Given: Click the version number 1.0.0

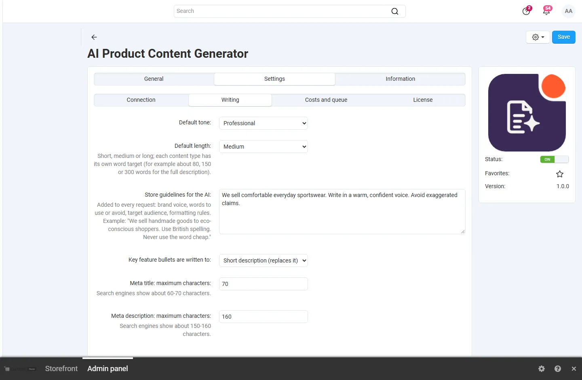Looking at the screenshot, I should click(x=563, y=187).
